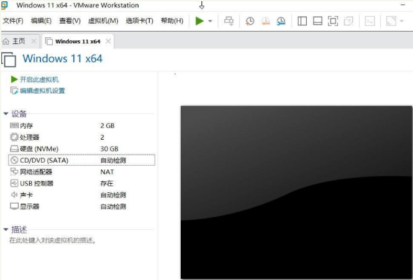Select the CD/DVD (SATA) device row
Image resolution: width=413 pixels, height=280 pixels.
(43, 160)
